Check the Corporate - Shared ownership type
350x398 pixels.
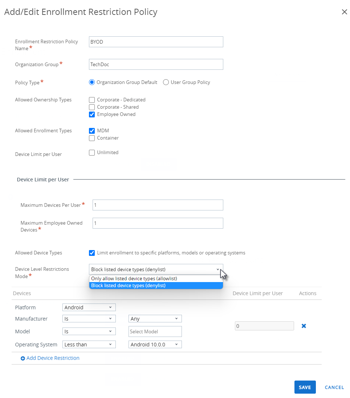click(92, 107)
